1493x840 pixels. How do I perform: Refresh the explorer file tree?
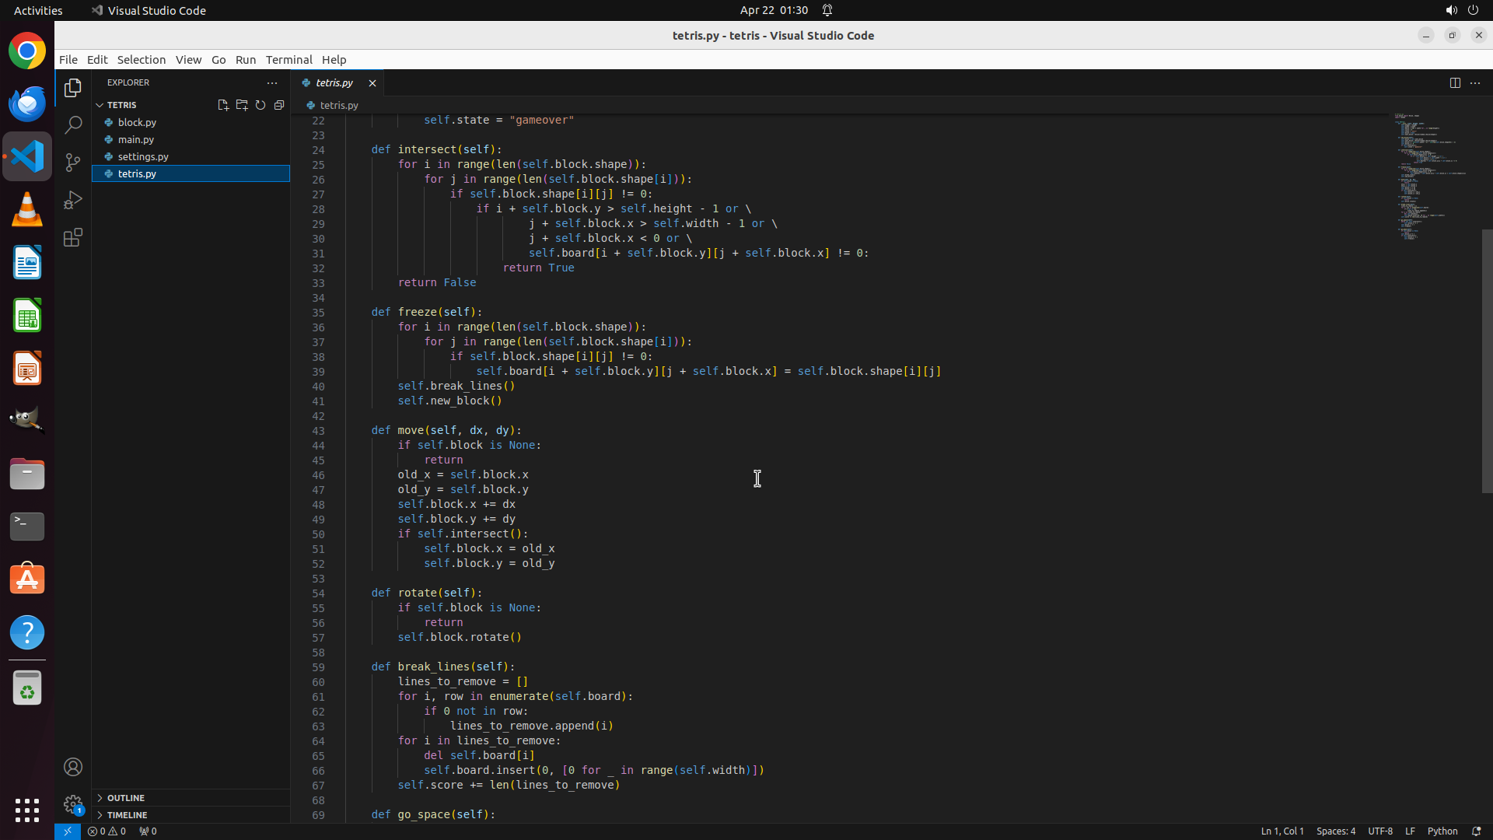click(260, 105)
